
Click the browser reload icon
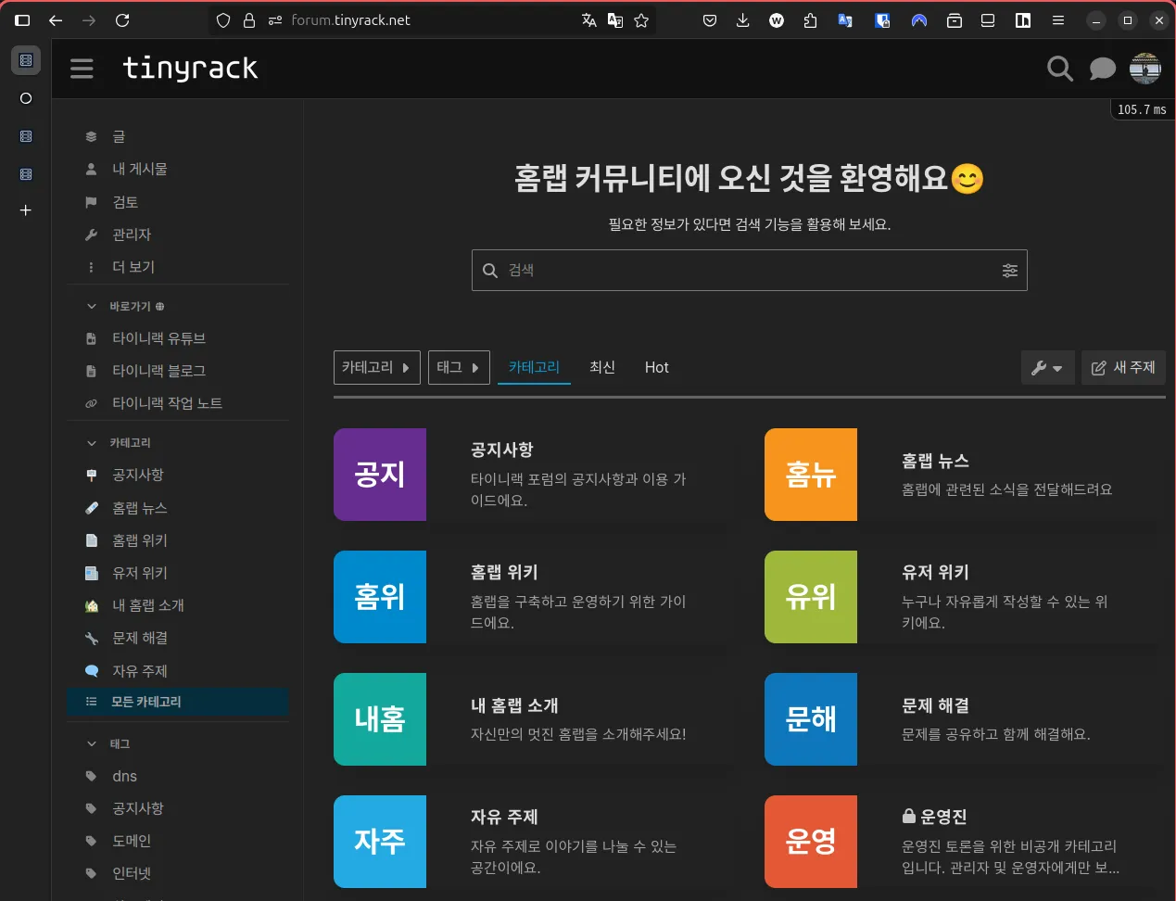point(122,20)
